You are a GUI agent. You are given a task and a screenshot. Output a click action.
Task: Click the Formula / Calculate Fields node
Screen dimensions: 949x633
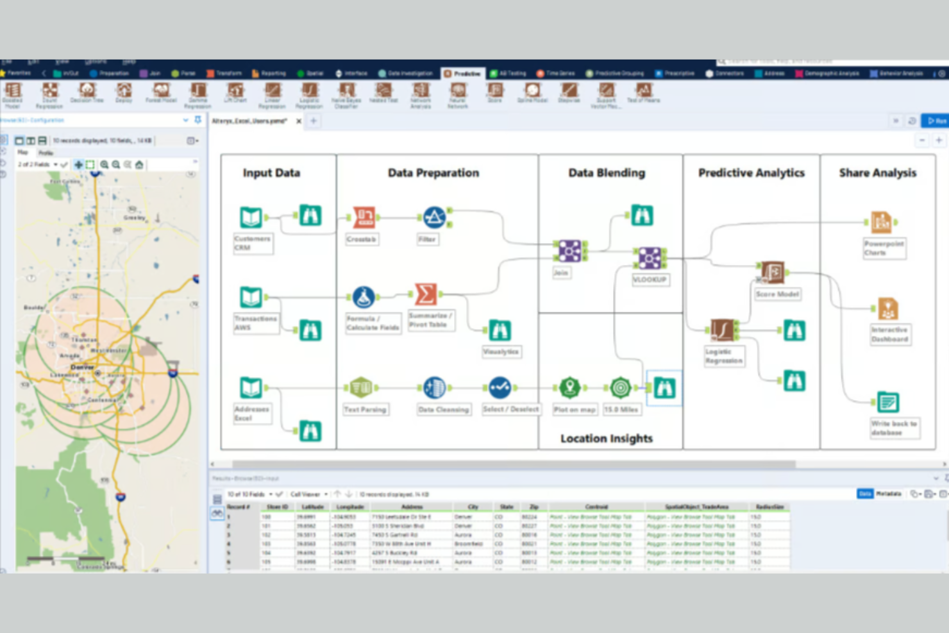[x=364, y=297]
